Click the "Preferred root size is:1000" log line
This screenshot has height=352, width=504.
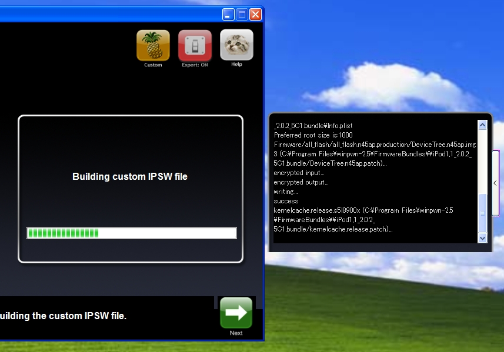point(313,135)
